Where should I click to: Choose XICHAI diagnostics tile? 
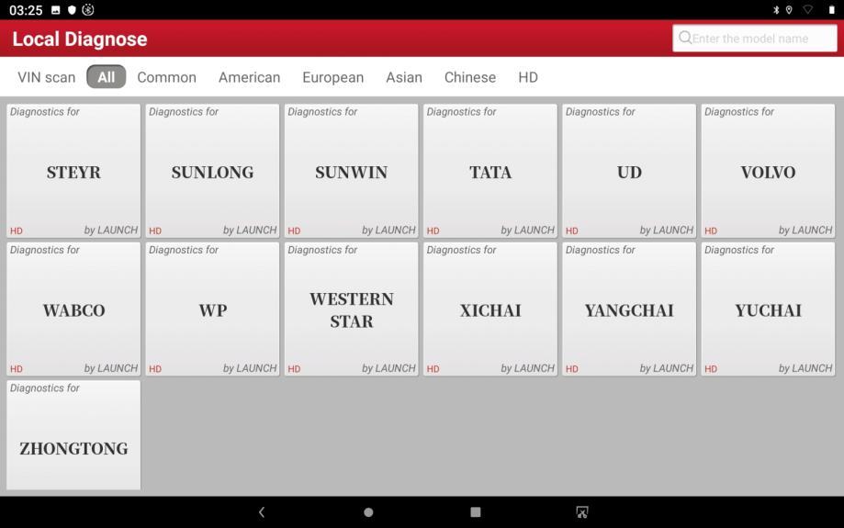click(x=490, y=309)
